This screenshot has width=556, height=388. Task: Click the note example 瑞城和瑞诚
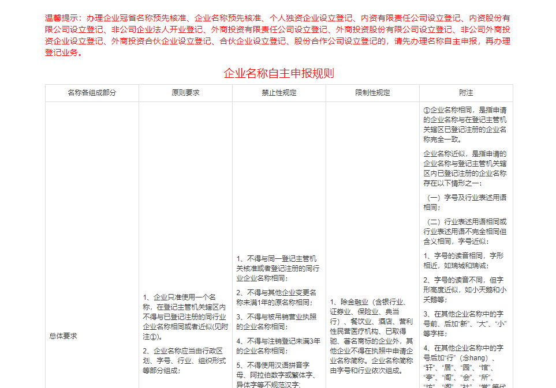tap(465, 260)
